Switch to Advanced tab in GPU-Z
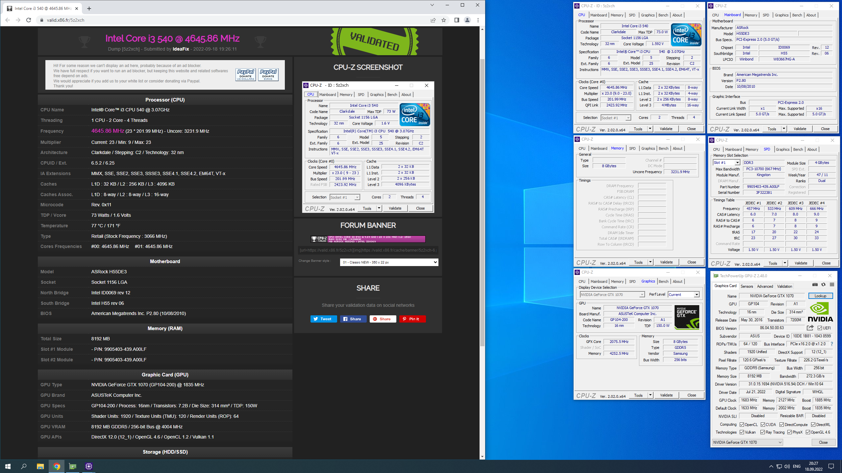Screen dimensions: 842x473 point(765,286)
